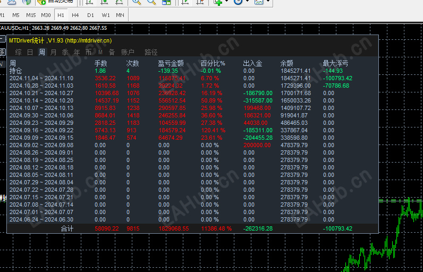Click the withdrawal value -315587.00
The height and width of the screenshot is (272, 423).
(258, 100)
